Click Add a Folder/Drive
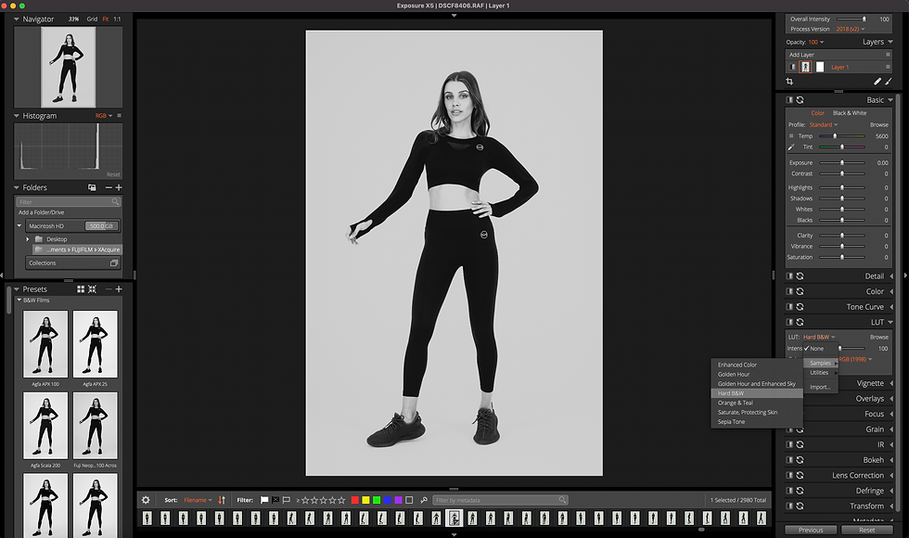 tap(41, 212)
